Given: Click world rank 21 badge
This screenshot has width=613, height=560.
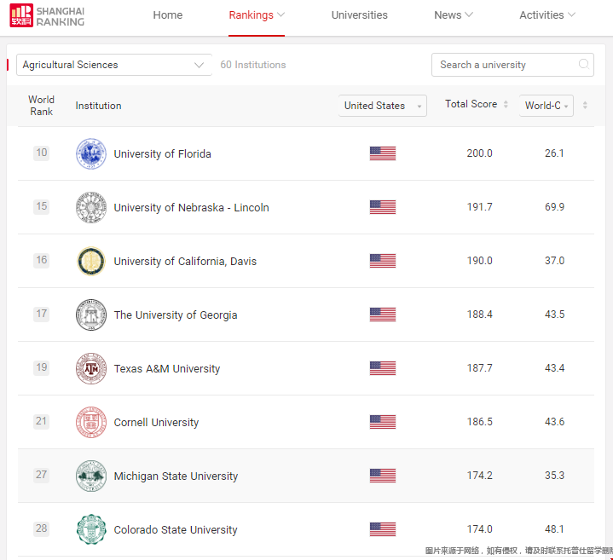Looking at the screenshot, I should (x=42, y=421).
